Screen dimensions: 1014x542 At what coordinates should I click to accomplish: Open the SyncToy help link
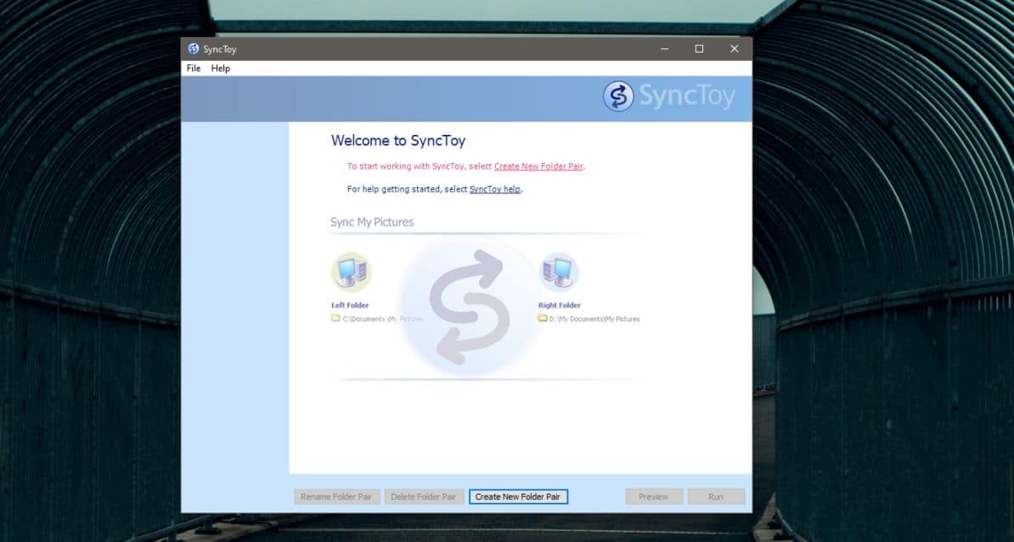(x=495, y=189)
